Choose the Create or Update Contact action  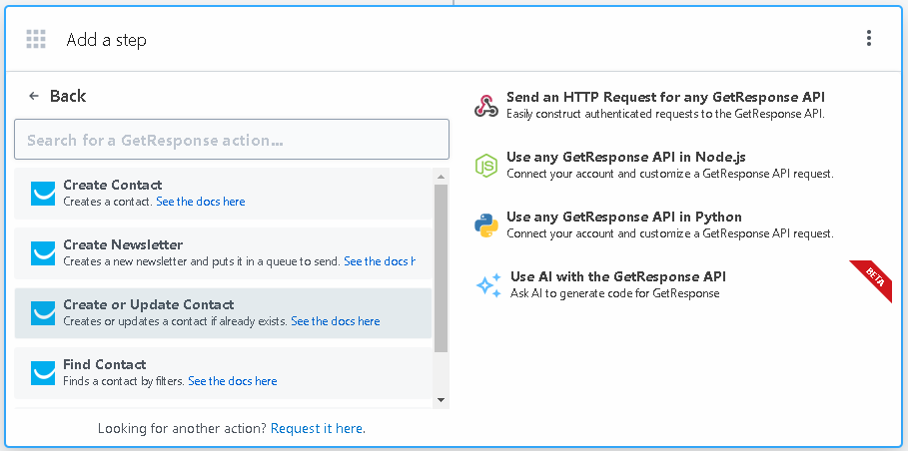(x=223, y=313)
